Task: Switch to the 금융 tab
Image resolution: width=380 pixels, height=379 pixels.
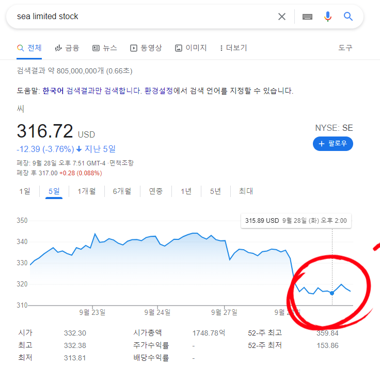Action: click(67, 48)
